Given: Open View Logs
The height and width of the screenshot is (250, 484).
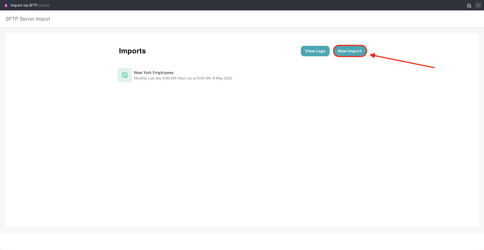Looking at the screenshot, I should [315, 51].
